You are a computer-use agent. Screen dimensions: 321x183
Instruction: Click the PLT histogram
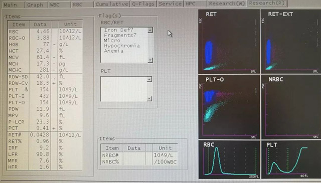[x=291, y=159]
